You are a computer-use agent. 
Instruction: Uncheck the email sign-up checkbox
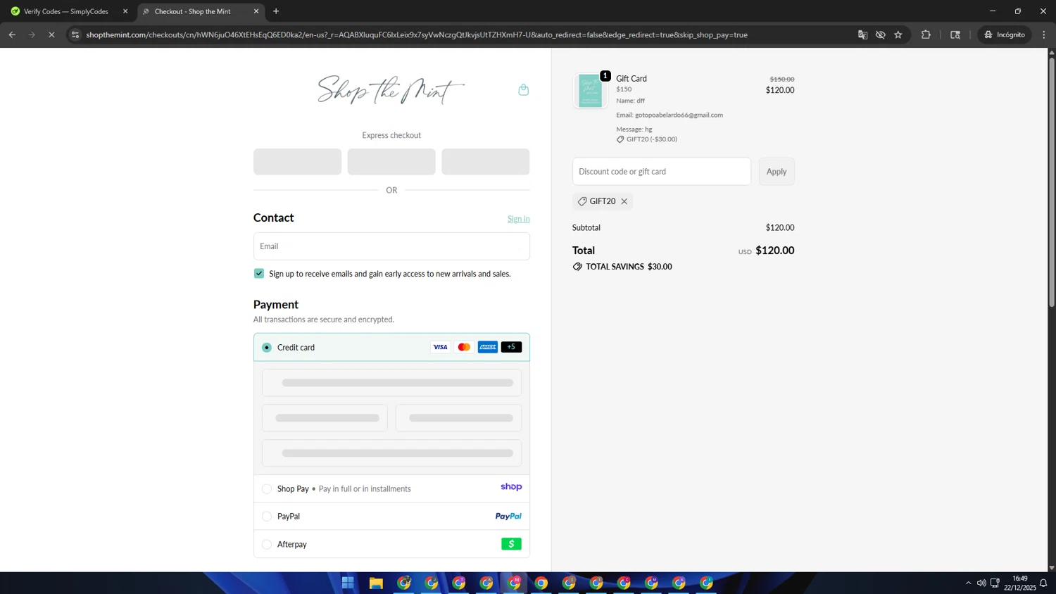point(259,273)
